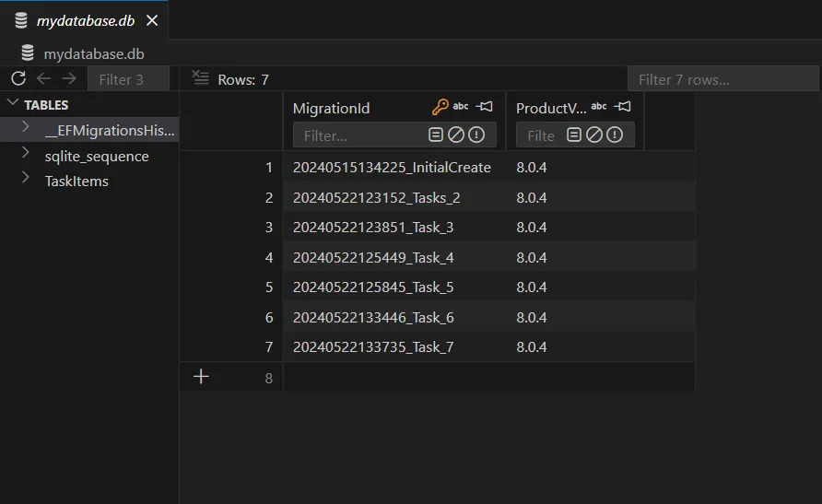This screenshot has width=822, height=504.
Task: Pin the ProductVersion column
Action: point(623,106)
